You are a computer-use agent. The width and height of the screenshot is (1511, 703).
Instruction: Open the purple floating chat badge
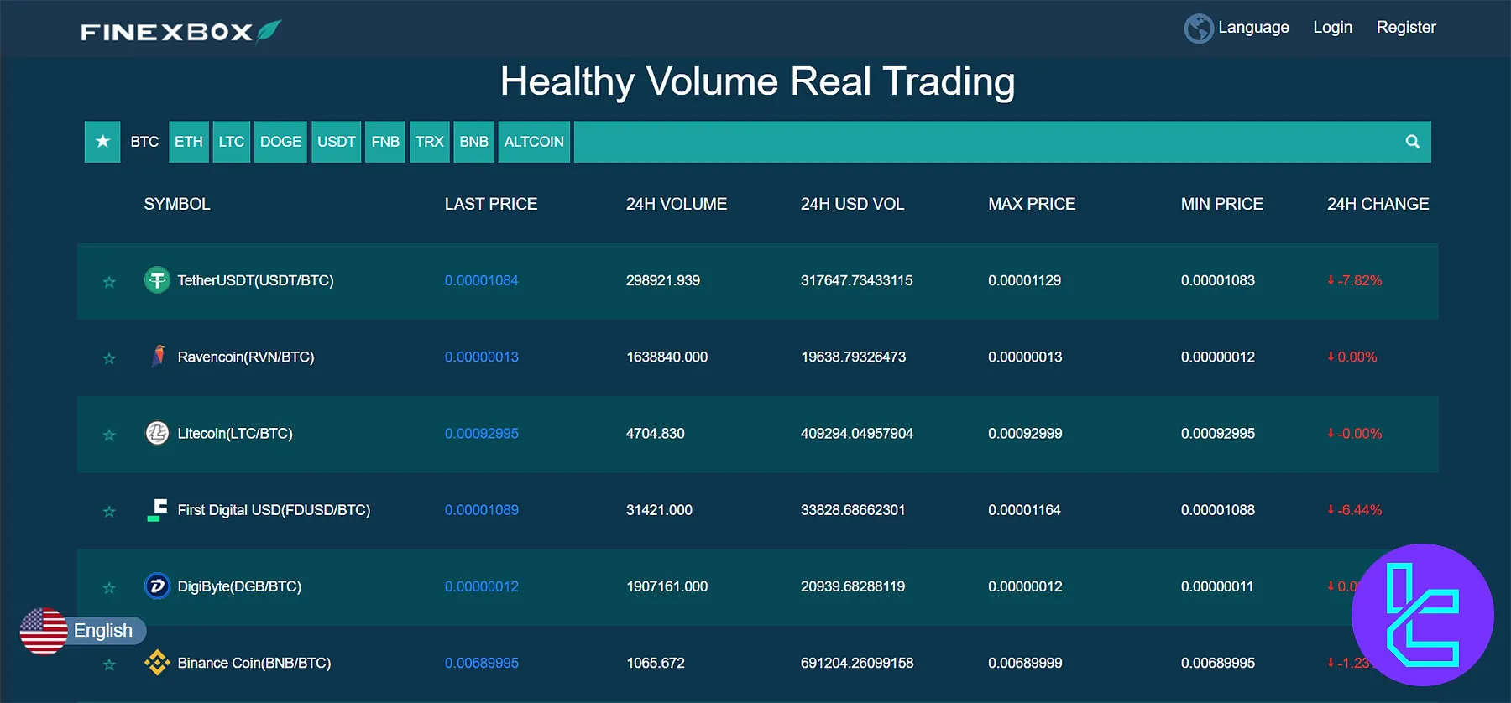(1423, 615)
